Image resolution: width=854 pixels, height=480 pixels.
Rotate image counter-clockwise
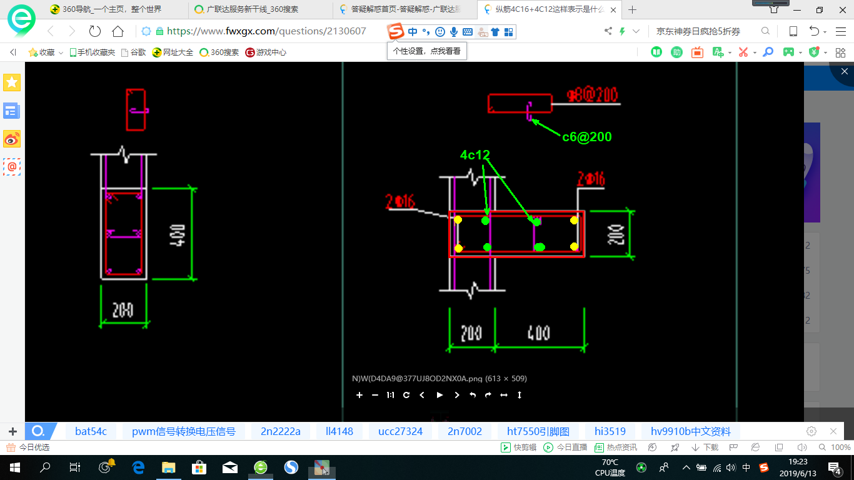[473, 395]
